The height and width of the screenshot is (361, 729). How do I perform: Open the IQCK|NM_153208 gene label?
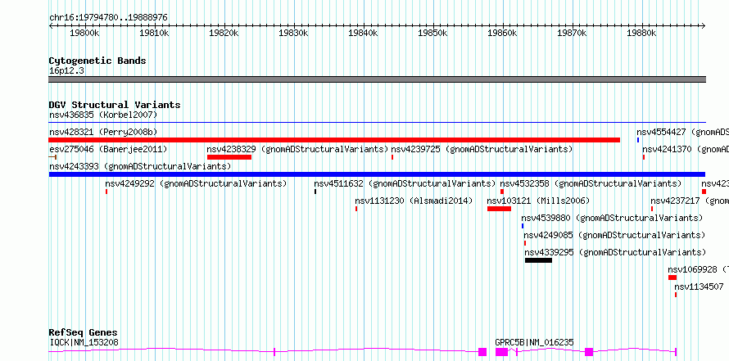click(x=84, y=342)
